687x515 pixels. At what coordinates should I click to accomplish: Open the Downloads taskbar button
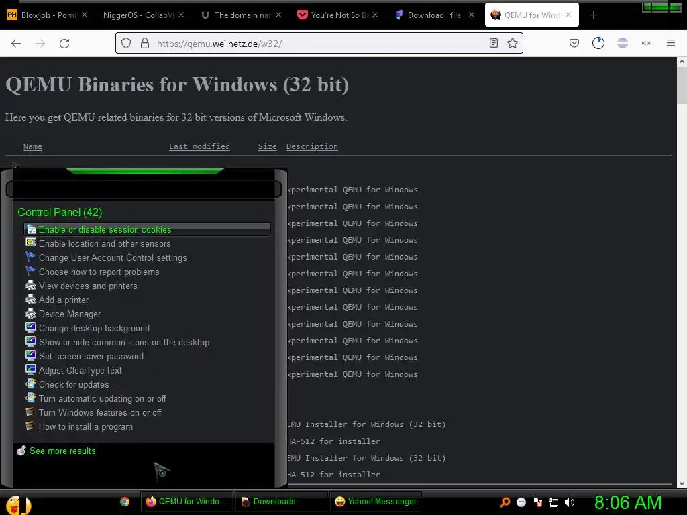click(x=280, y=502)
